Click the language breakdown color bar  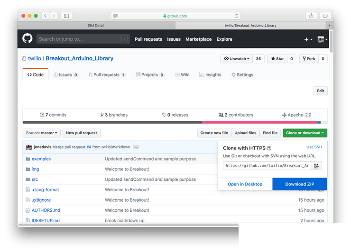tap(175, 122)
